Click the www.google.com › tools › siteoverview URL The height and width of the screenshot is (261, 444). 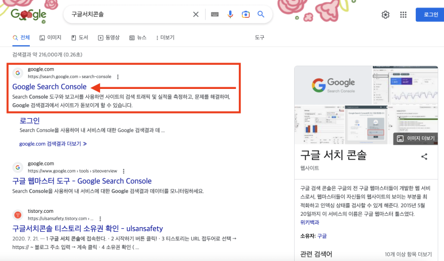(x=72, y=171)
